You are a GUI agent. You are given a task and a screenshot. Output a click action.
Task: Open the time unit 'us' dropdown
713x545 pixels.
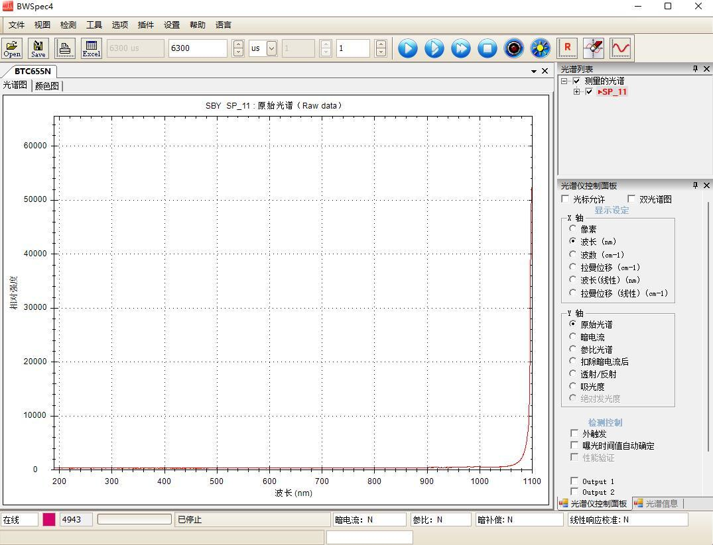pyautogui.click(x=271, y=48)
